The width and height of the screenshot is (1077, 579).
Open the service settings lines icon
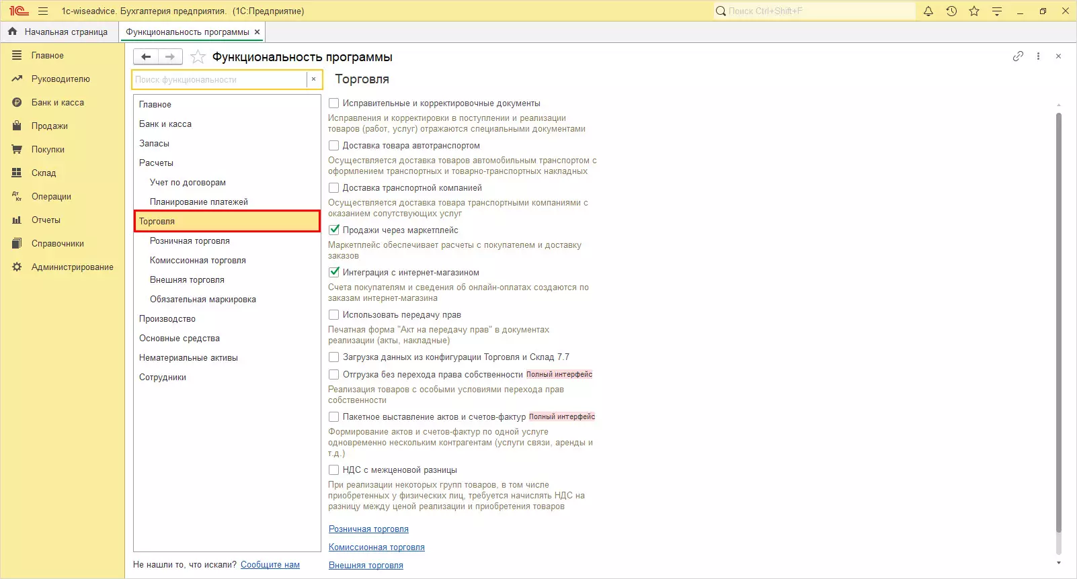(x=997, y=11)
